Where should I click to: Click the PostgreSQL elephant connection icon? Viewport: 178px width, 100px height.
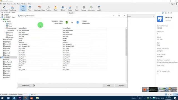pos(160,19)
